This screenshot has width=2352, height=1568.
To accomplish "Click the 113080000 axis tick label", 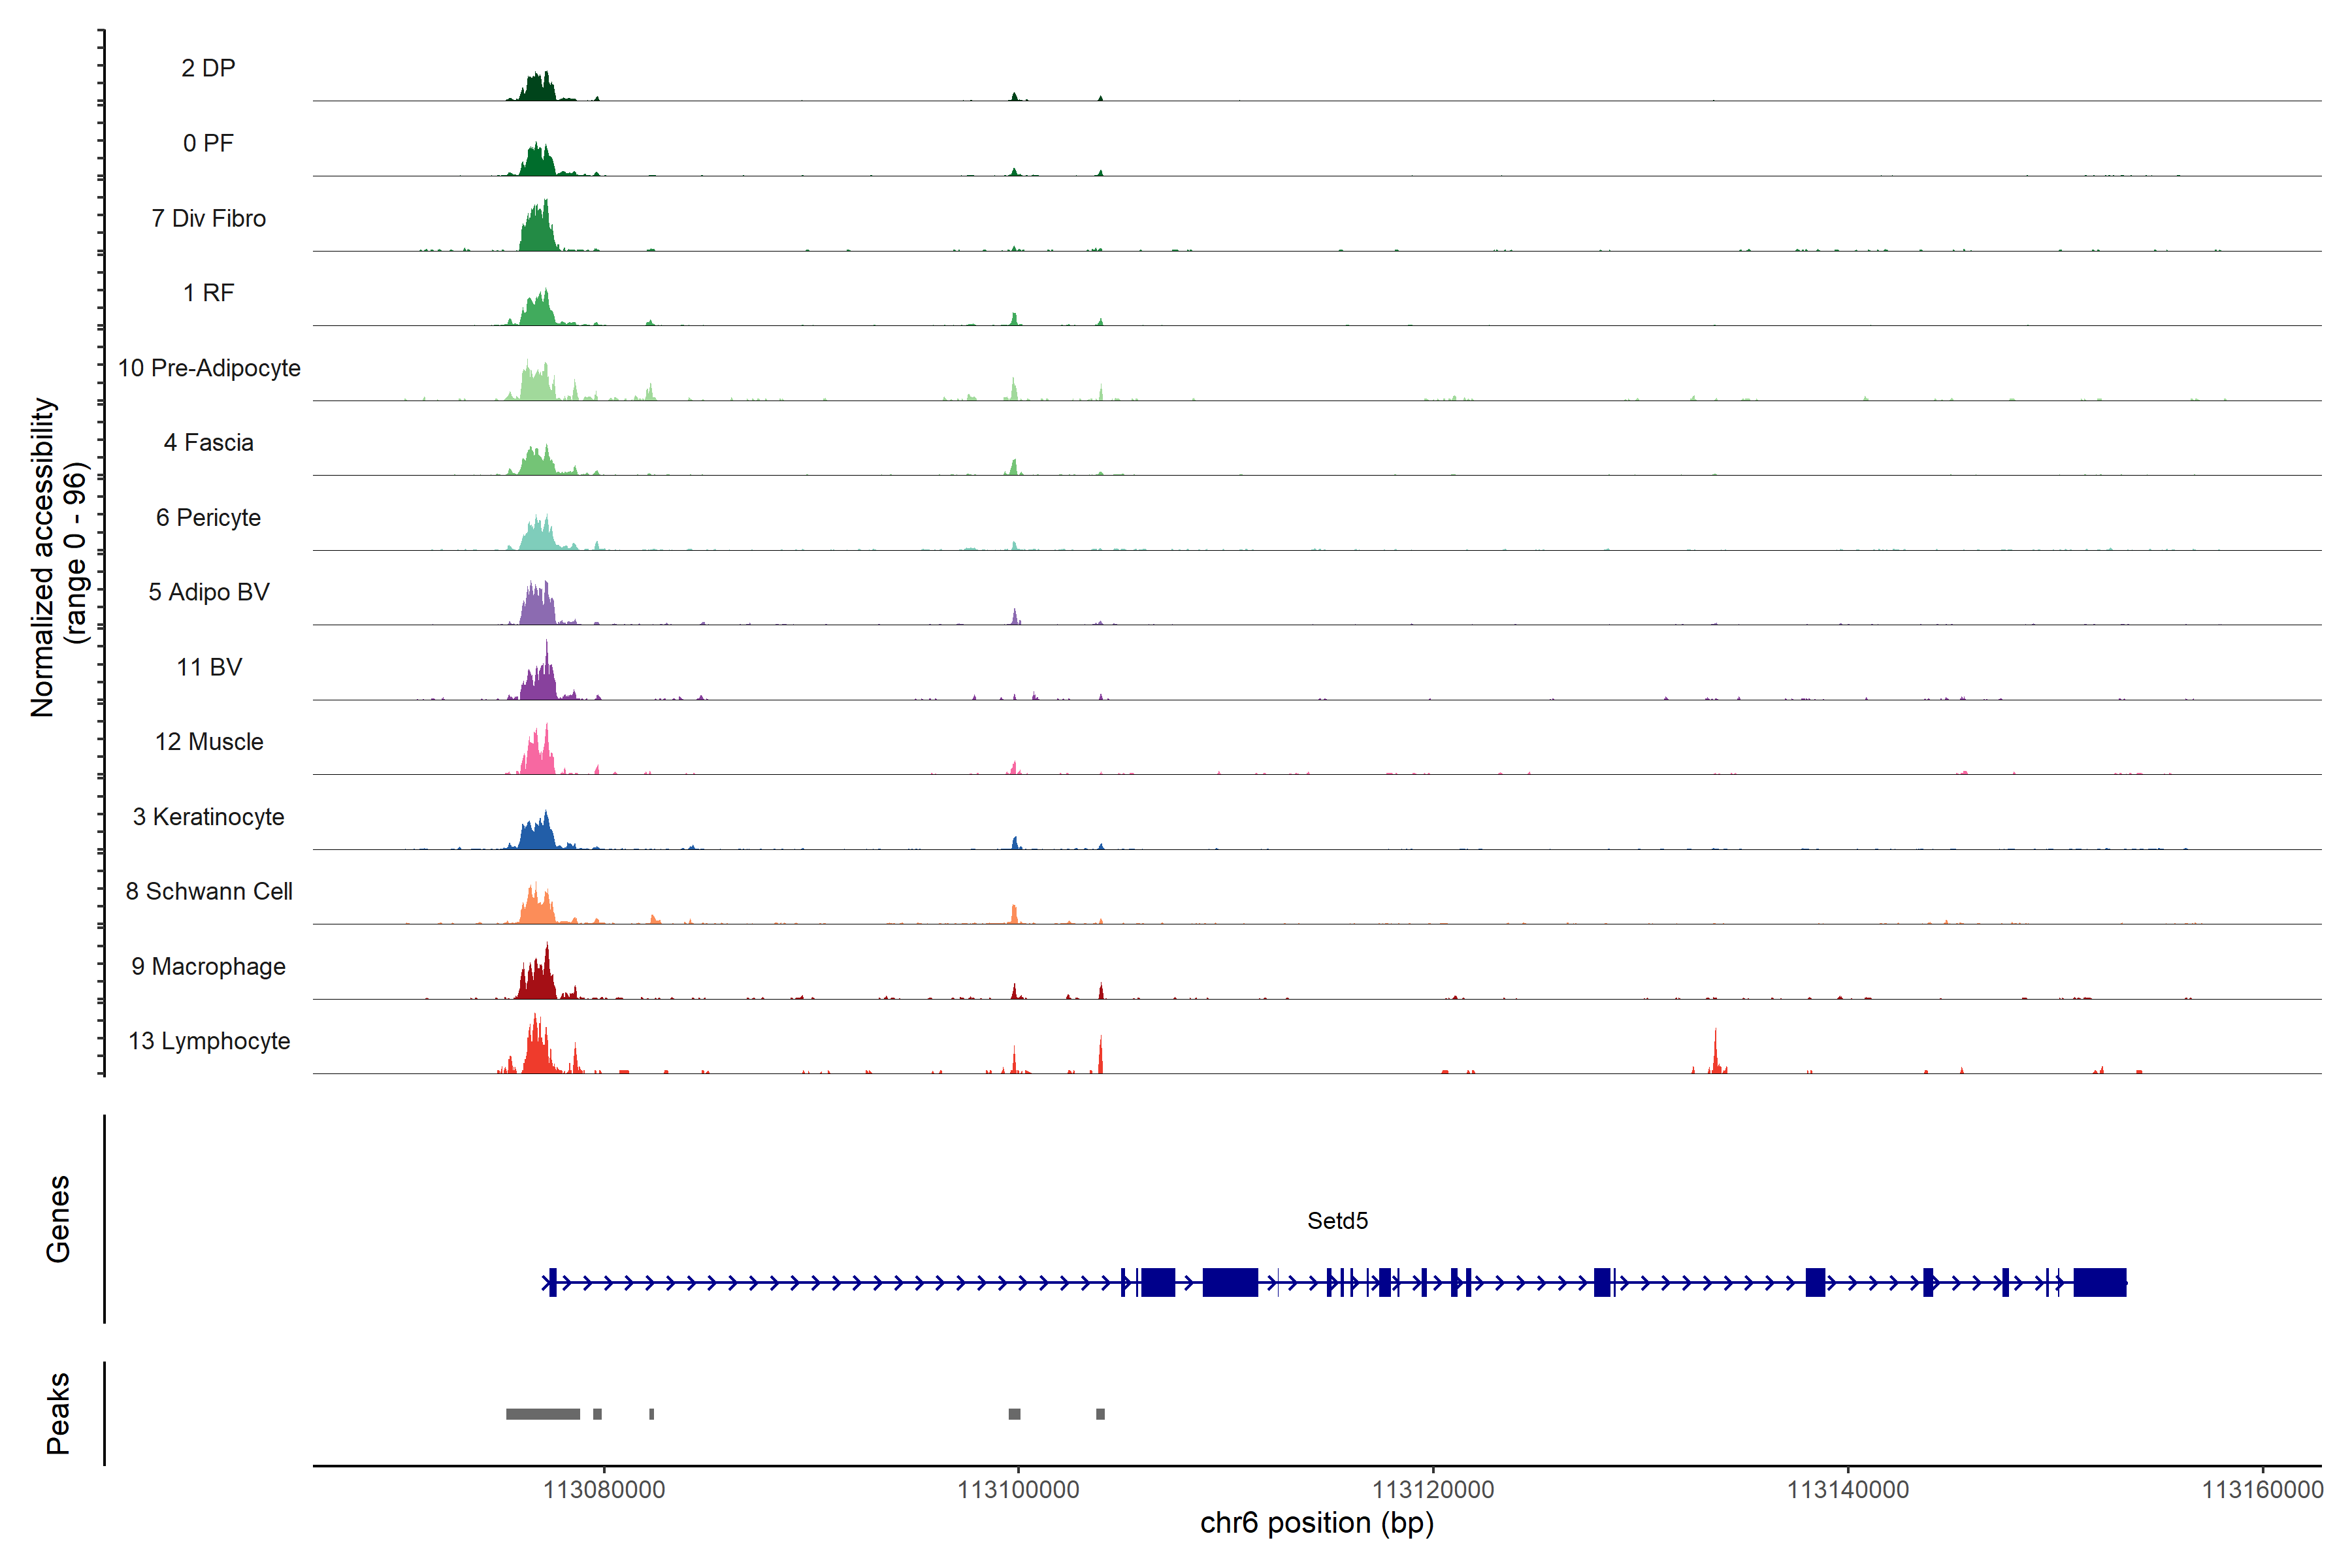I will click(604, 1490).
